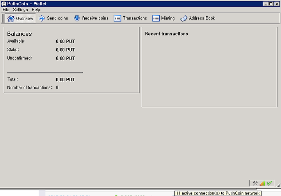Open the Address Book page label
The height and width of the screenshot is (196, 281).
pyautogui.click(x=202, y=18)
